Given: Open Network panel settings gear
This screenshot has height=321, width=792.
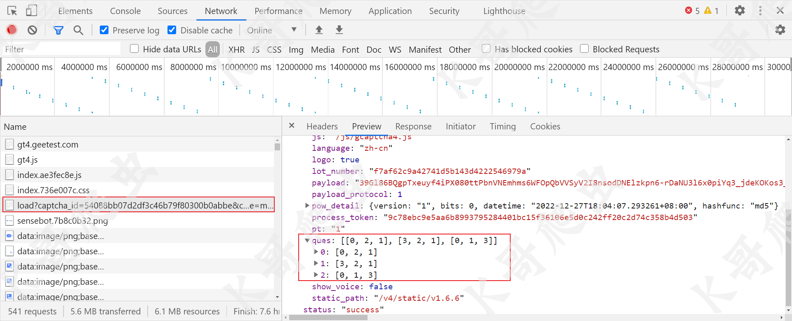Looking at the screenshot, I should coord(780,30).
